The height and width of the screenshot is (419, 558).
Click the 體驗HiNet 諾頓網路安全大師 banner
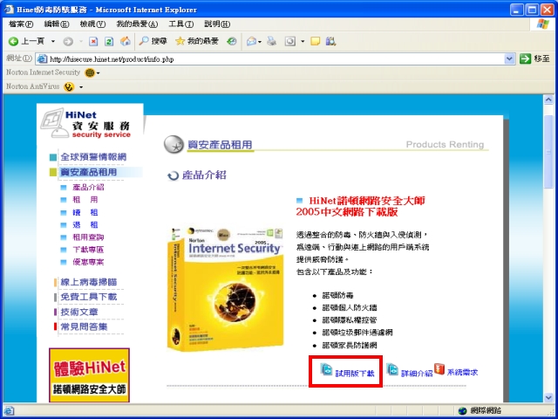tap(89, 375)
